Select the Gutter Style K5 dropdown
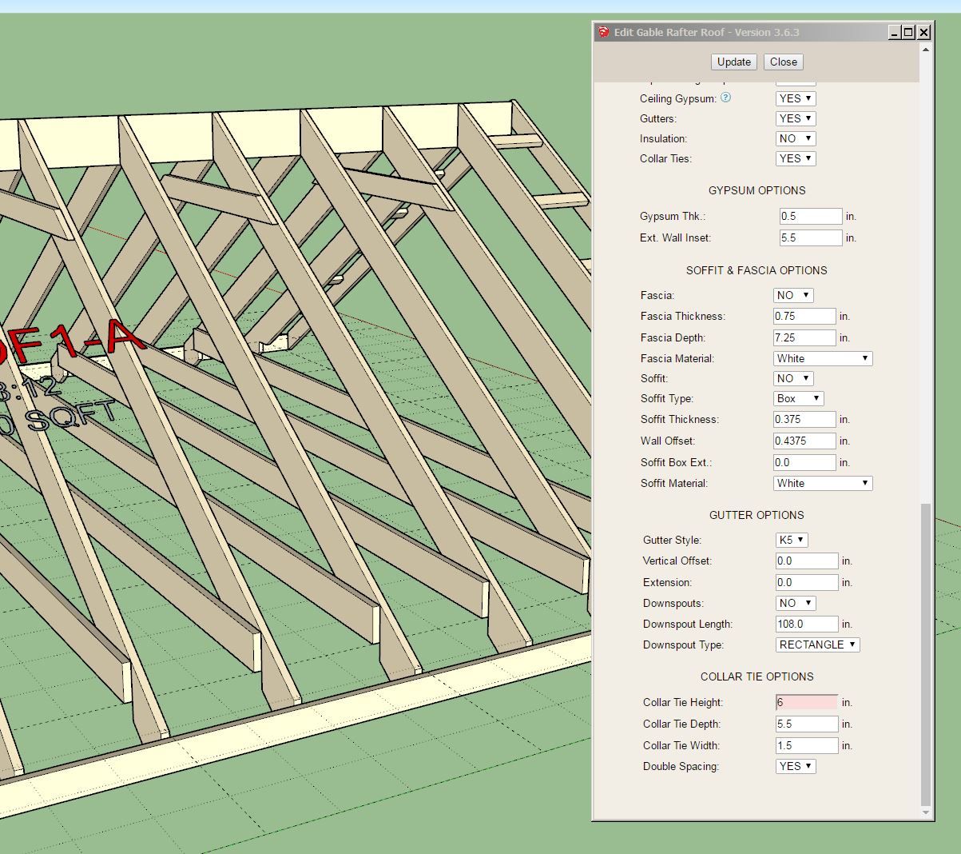Screen dimensions: 961x854 pyautogui.click(x=792, y=540)
